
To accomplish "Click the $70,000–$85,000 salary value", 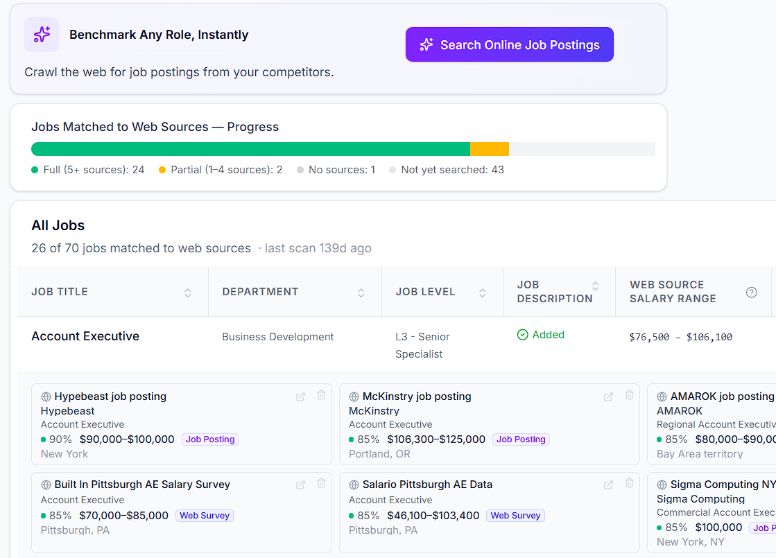I will point(123,516).
